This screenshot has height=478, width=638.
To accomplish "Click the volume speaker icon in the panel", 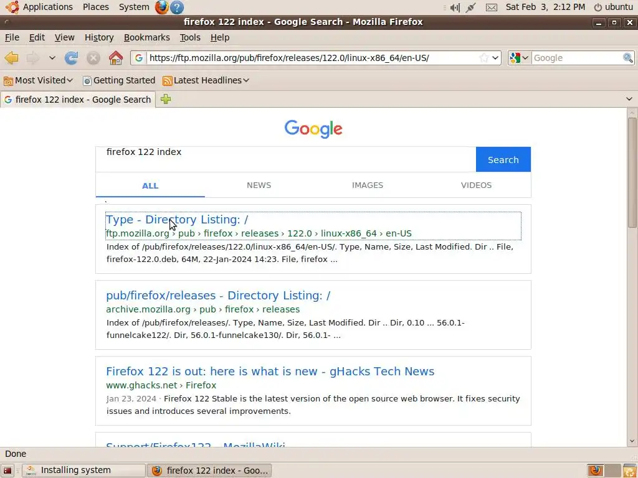I will coord(454,7).
